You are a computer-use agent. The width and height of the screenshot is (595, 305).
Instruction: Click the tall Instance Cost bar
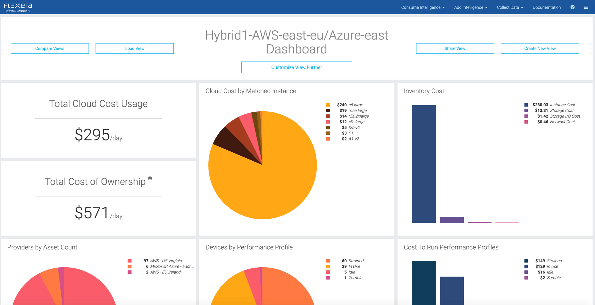[424, 164]
